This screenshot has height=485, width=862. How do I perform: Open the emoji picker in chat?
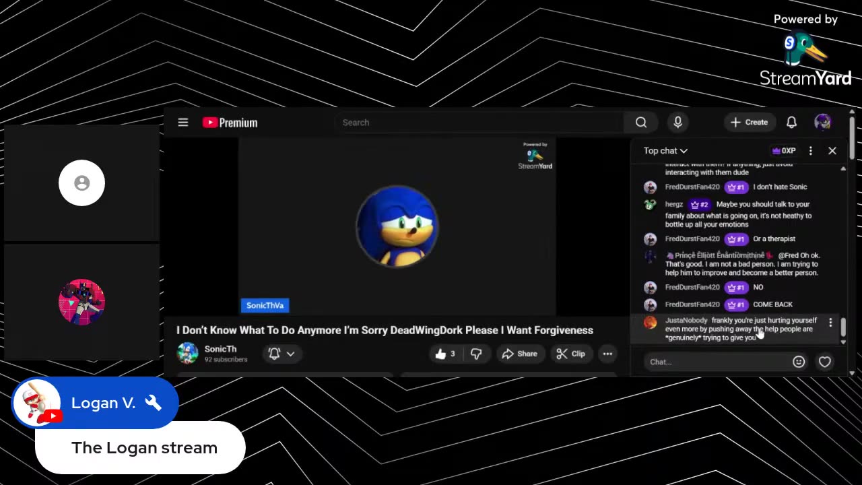point(799,362)
